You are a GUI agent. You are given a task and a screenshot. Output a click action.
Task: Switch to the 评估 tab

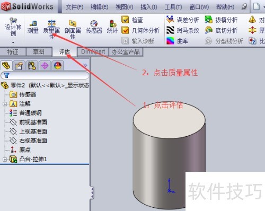click(x=65, y=52)
